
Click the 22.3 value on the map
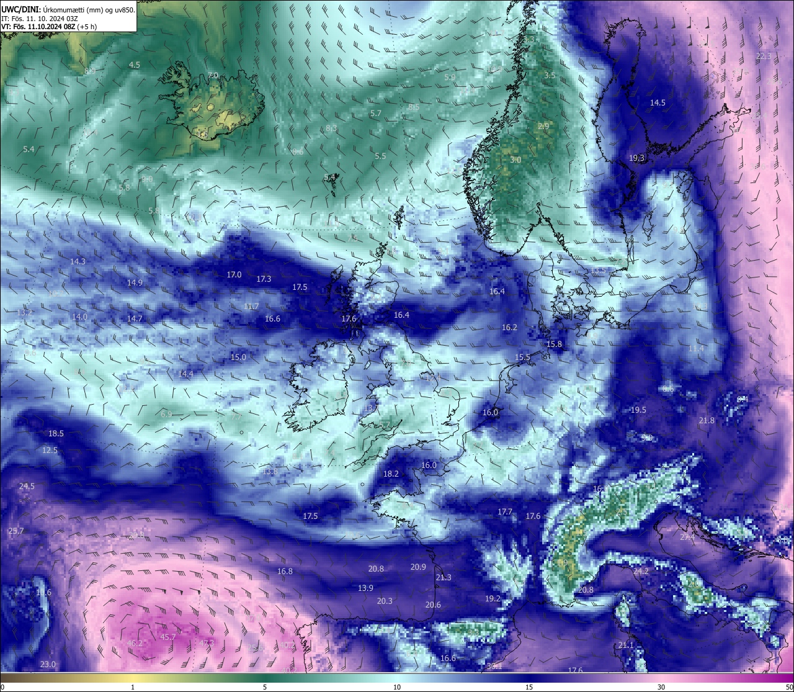(x=764, y=56)
